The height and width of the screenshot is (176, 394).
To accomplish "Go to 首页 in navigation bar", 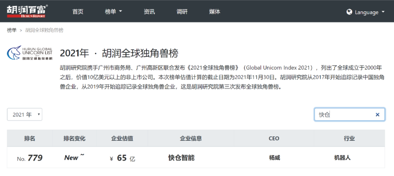I will coord(78,12).
